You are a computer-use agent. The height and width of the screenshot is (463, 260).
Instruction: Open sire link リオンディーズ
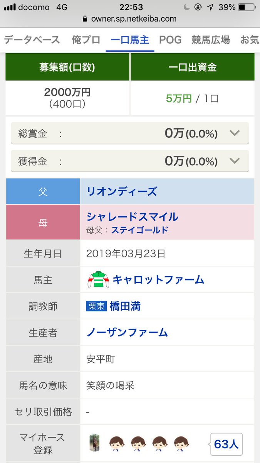(122, 191)
